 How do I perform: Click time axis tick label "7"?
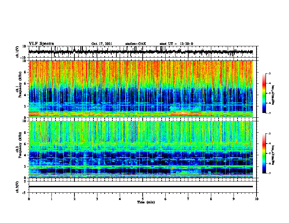tap(188, 199)
